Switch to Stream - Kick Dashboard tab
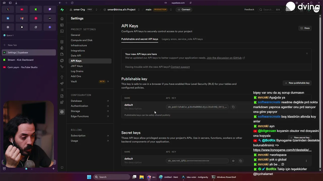323x181 pixels. click(29, 60)
